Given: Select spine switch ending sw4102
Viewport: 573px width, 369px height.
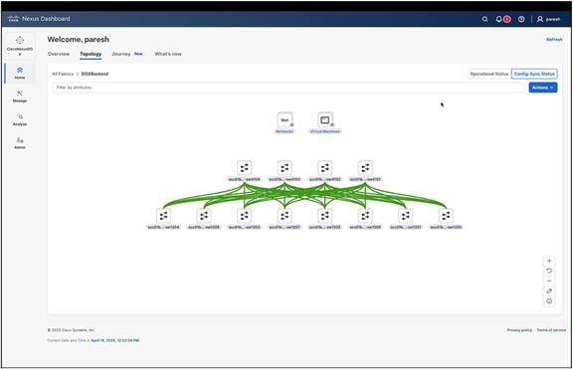Looking at the screenshot, I should point(325,168).
